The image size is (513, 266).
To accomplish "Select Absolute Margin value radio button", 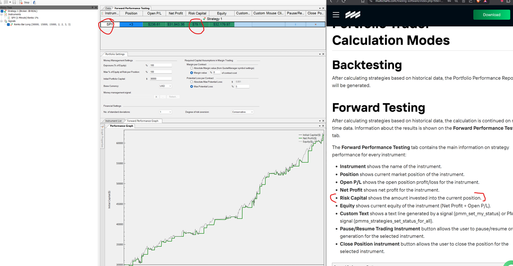I will click(192, 68).
